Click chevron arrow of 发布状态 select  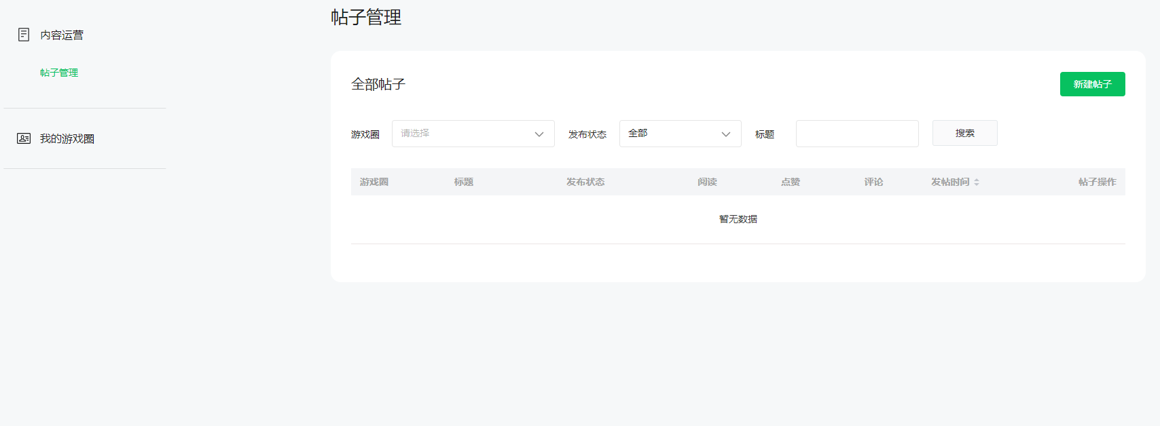(x=726, y=134)
